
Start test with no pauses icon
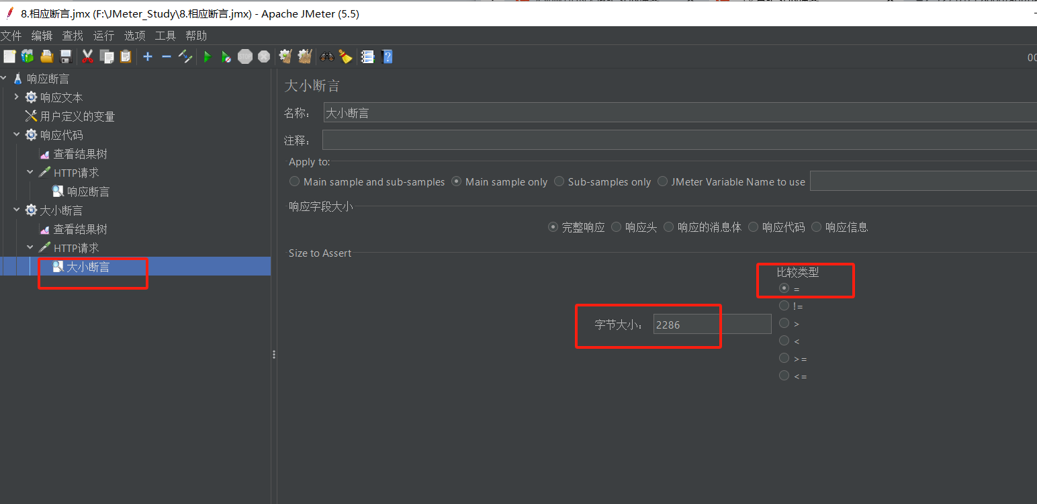(x=226, y=57)
